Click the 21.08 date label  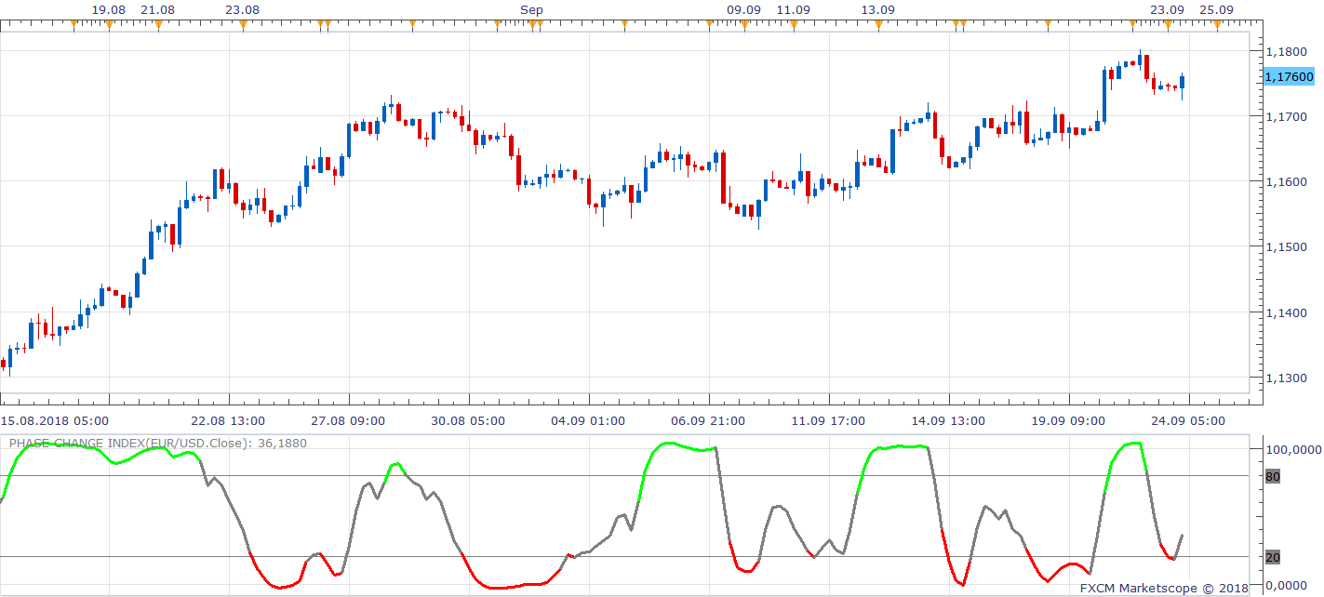click(158, 9)
